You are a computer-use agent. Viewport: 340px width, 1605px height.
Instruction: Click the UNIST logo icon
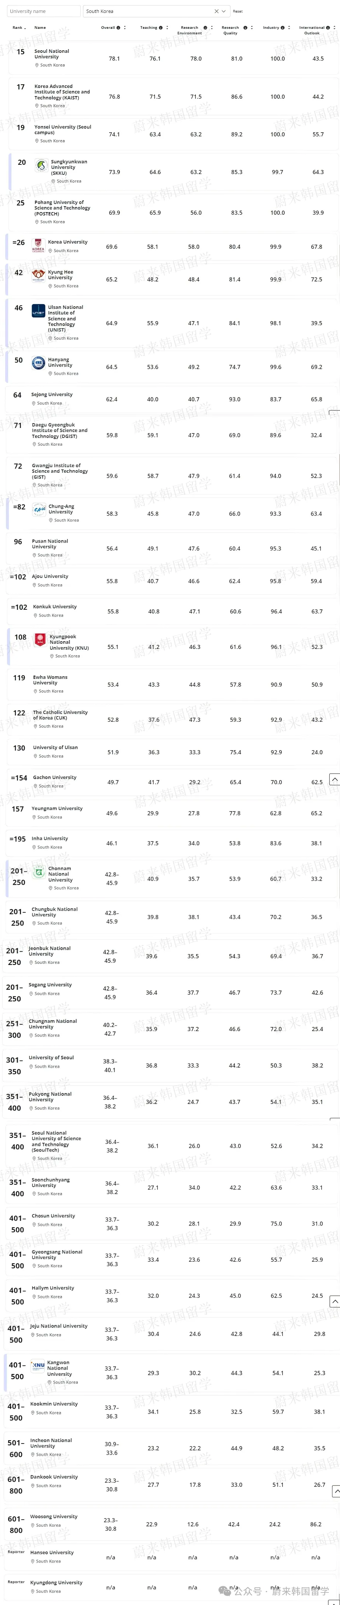[39, 312]
